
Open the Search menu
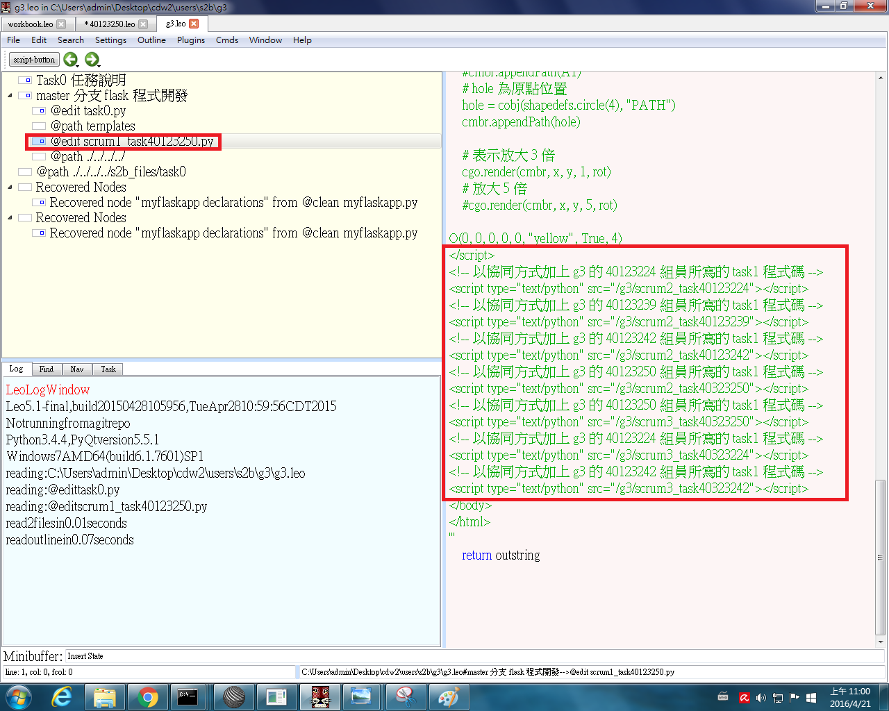70,40
